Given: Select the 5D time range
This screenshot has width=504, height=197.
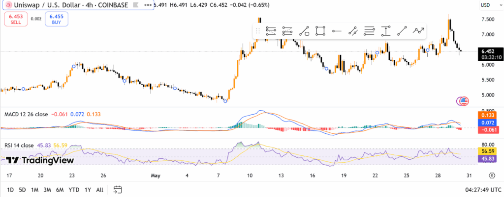Looking at the screenshot, I should [22, 190].
